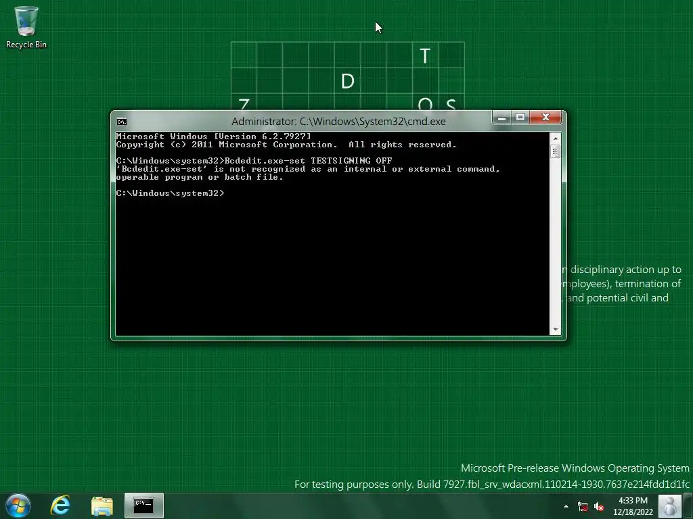The width and height of the screenshot is (693, 519).
Task: Open Windows Explorer from the taskbar
Action: 102,505
